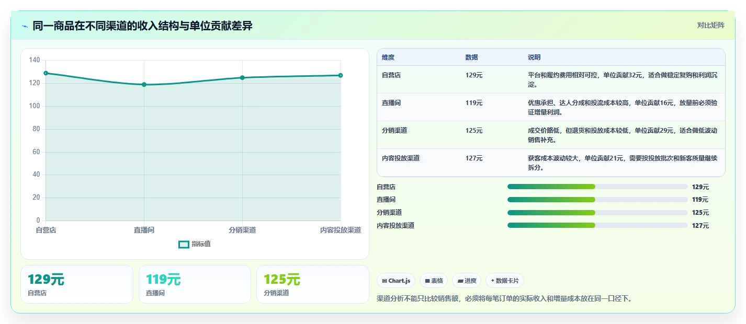Click the description mentioning 单位贡献21元
Image resolution: width=746 pixels, height=324 pixels.
[x=623, y=163]
